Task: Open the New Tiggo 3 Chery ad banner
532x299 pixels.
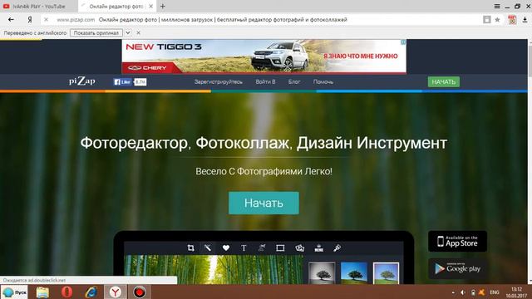Action: click(x=264, y=56)
